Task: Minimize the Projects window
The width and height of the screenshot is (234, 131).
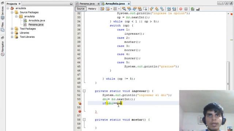Action: pos(71,4)
